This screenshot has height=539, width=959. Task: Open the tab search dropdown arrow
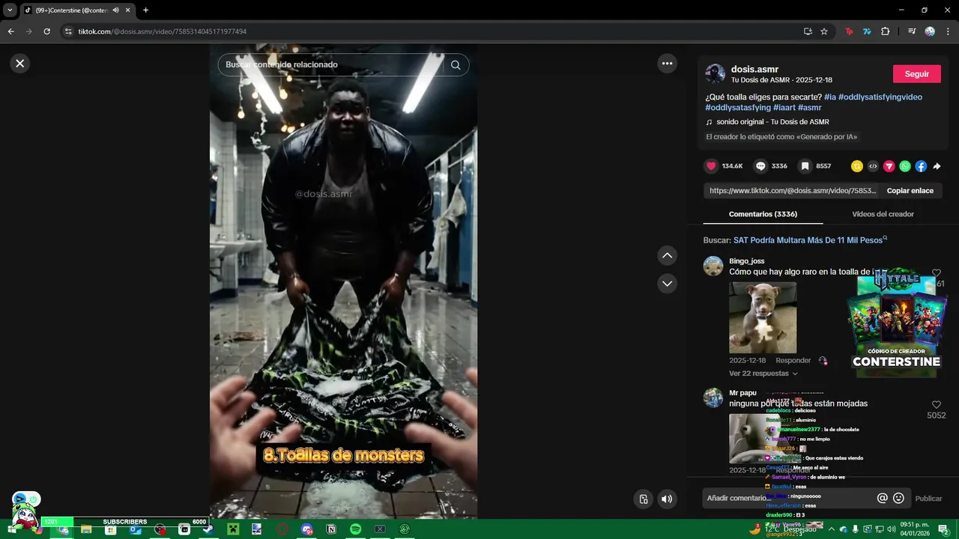(x=10, y=10)
